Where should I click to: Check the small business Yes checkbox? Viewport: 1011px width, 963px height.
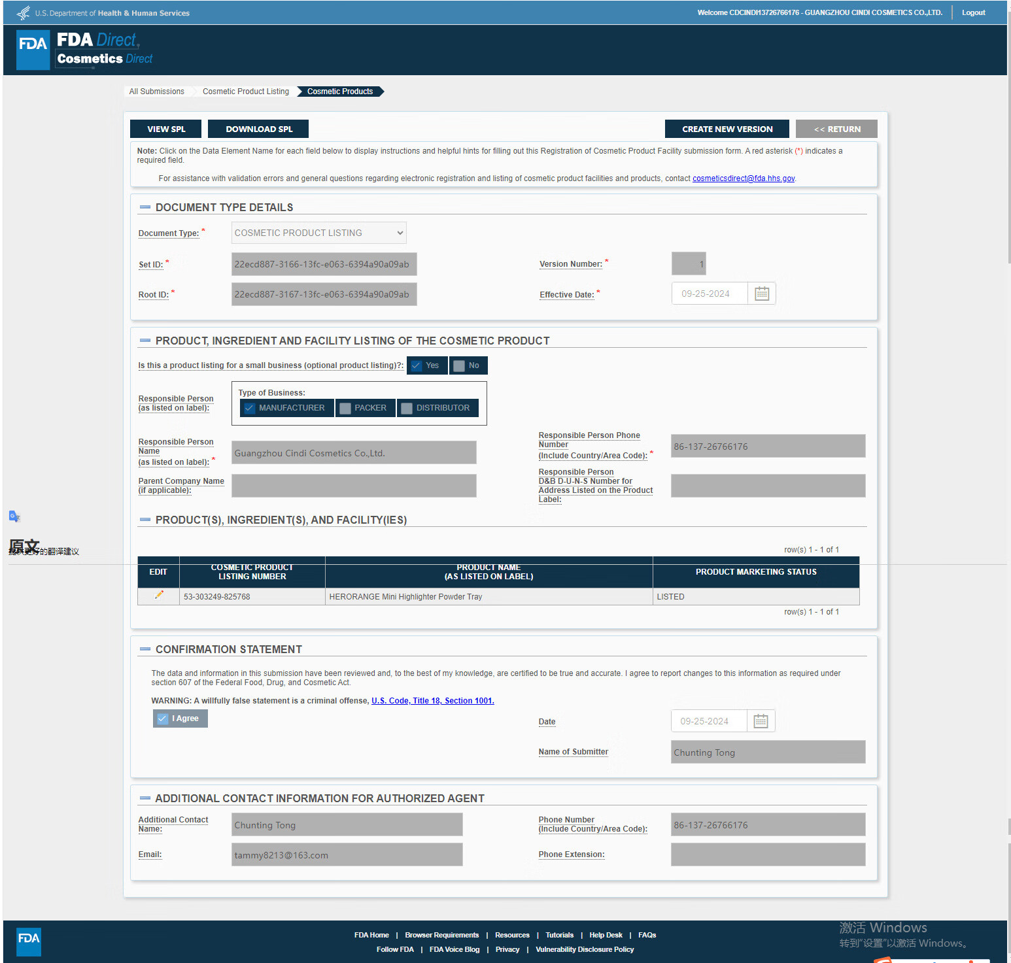point(417,365)
